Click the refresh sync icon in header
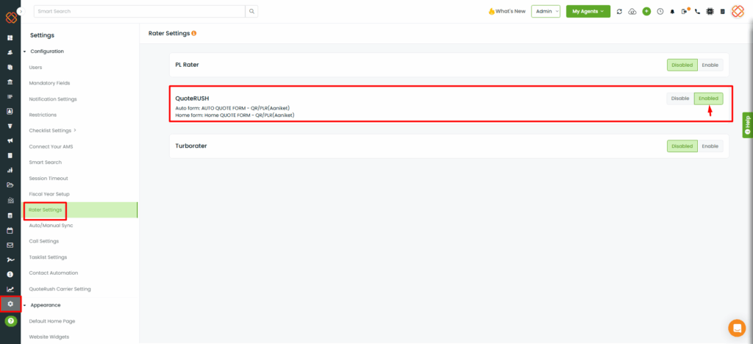Screen dimensions: 753x344 (619, 12)
